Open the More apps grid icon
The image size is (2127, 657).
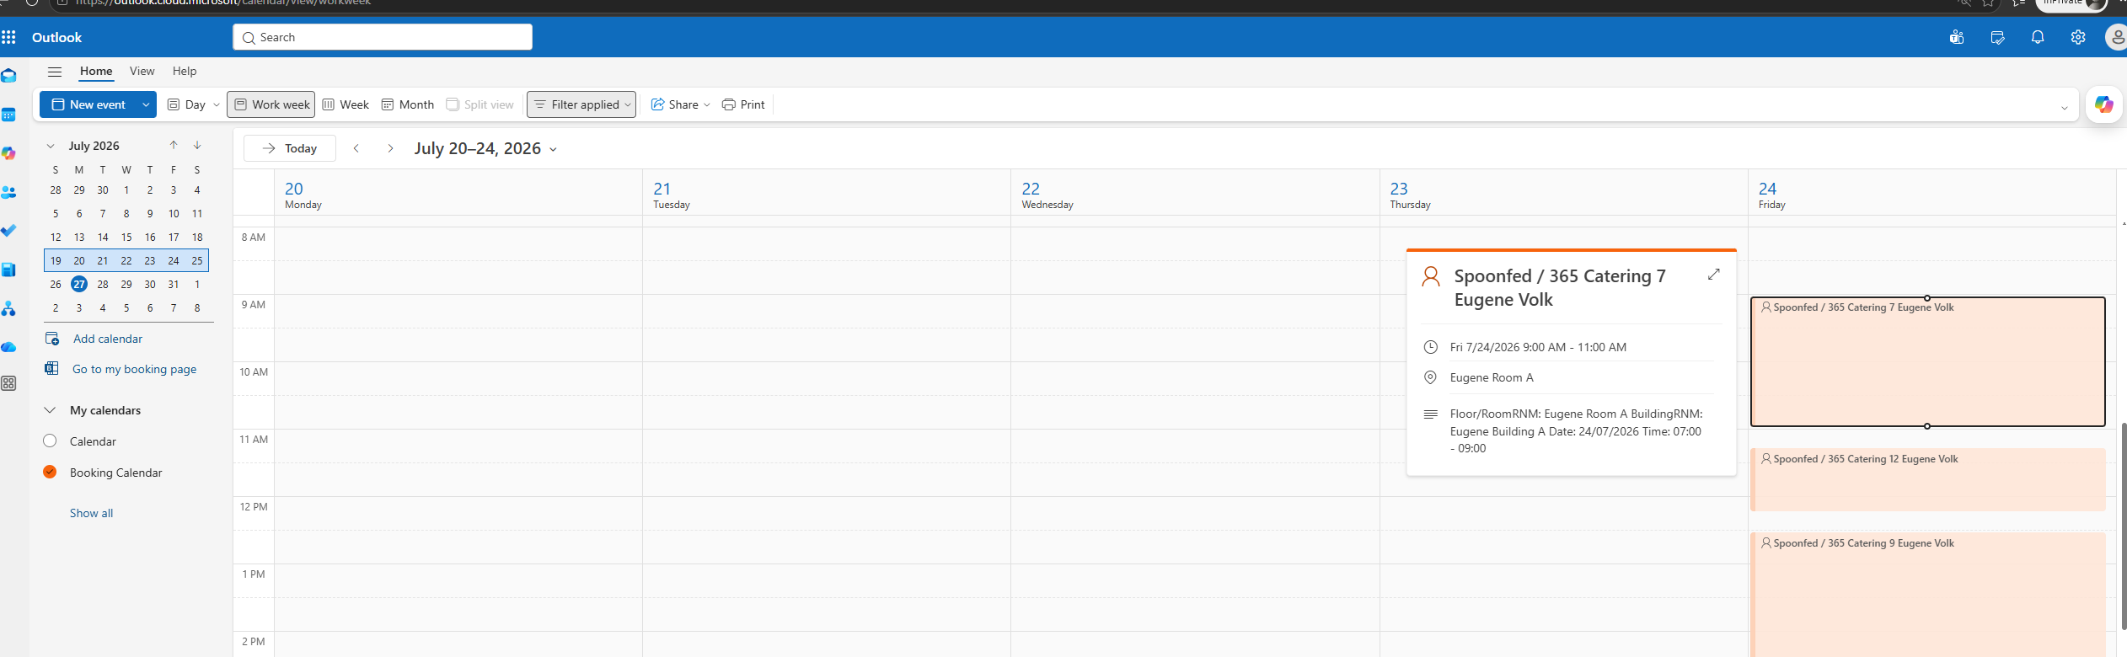[8, 383]
